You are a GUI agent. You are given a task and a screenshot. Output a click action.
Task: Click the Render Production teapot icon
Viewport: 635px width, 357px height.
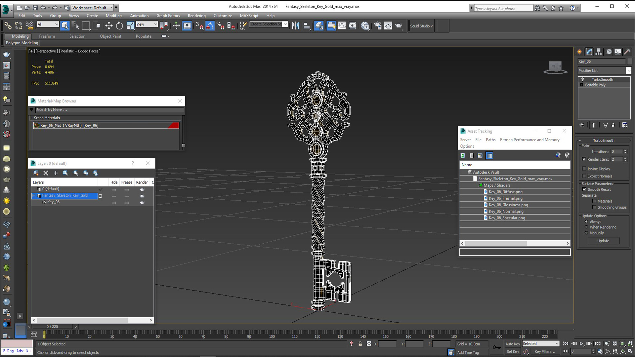pos(399,26)
